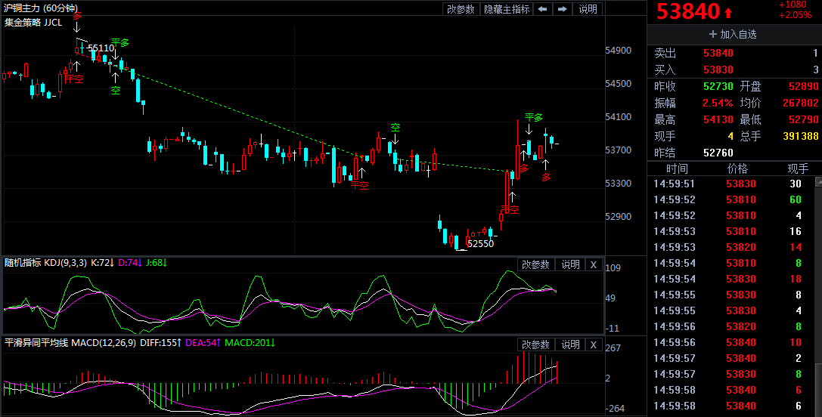The width and height of the screenshot is (822, 417).
Task: Add contract via 加入自选 button
Action: [x=733, y=34]
